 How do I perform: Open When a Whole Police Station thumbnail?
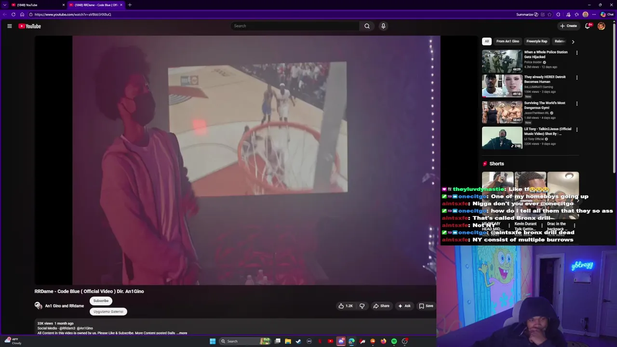502,61
